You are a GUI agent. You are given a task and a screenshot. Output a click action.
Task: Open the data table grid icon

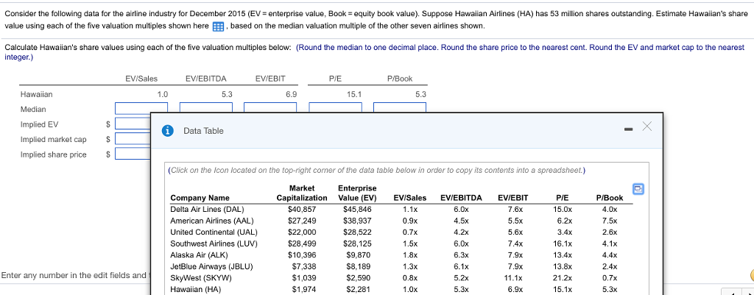pos(218,26)
